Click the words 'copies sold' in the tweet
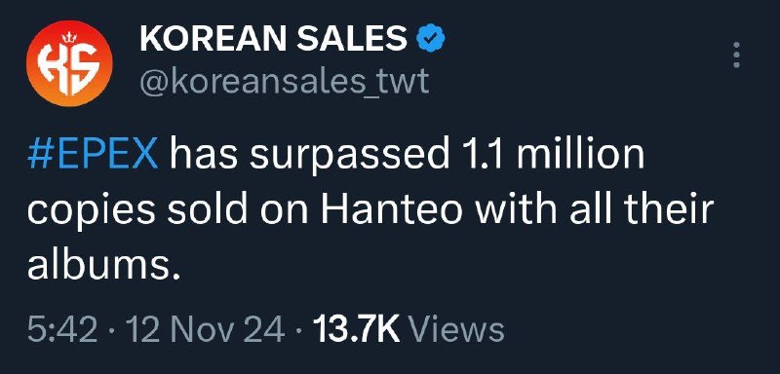 pos(136,212)
